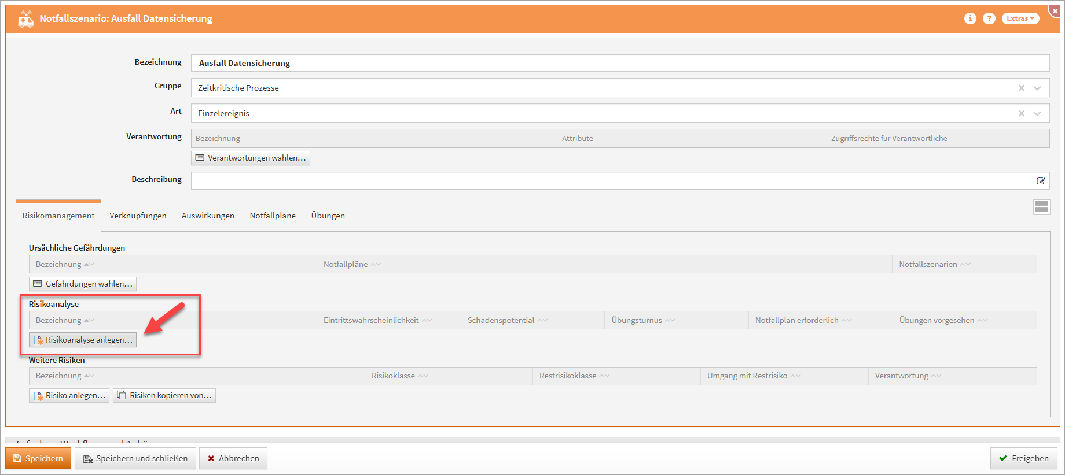Screen dimensions: 1065x475
Task: Clear the Gruppe field with X icon
Action: (1022, 88)
